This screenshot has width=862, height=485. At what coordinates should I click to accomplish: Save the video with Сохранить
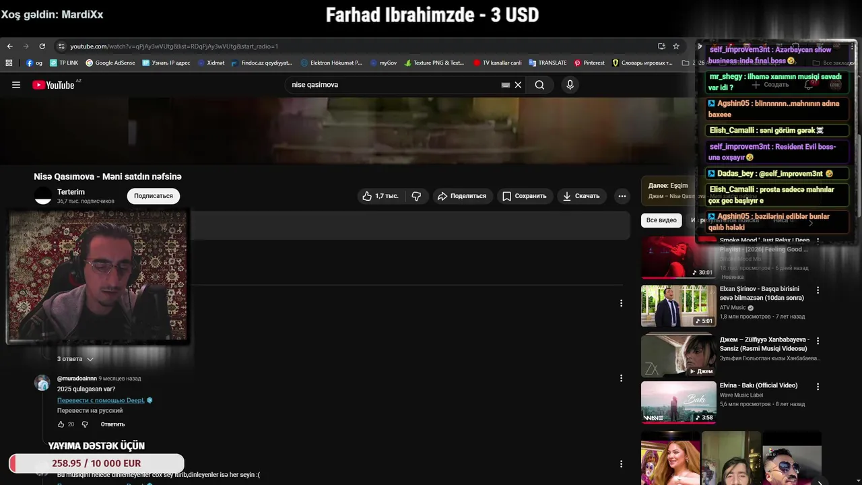525,196
